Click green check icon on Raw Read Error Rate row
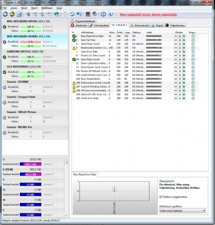This screenshot has height=225, width=215. (74, 36)
